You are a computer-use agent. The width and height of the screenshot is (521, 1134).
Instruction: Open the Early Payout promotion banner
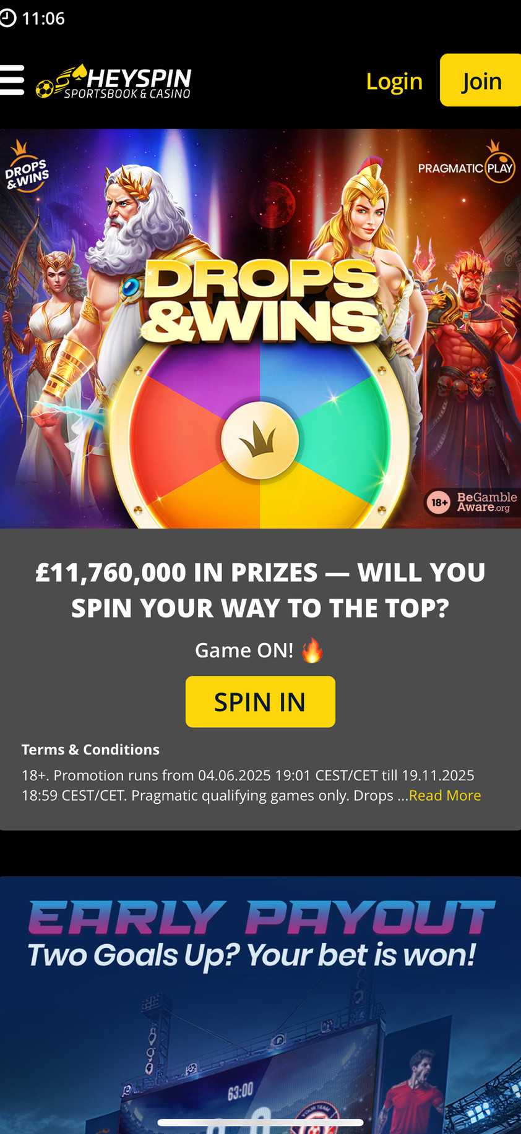[x=260, y=1005]
